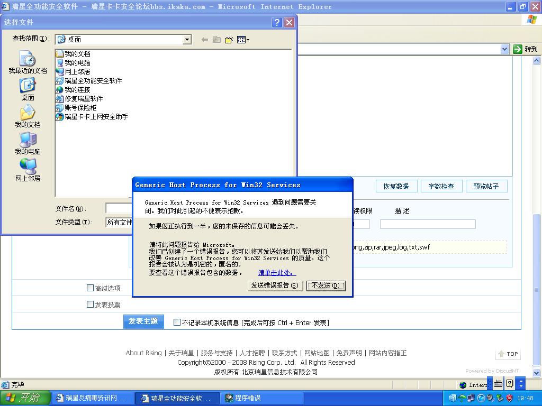Switch to 瑞星全功能安全软件 taskbar window
542x406 pixels.
(x=177, y=398)
